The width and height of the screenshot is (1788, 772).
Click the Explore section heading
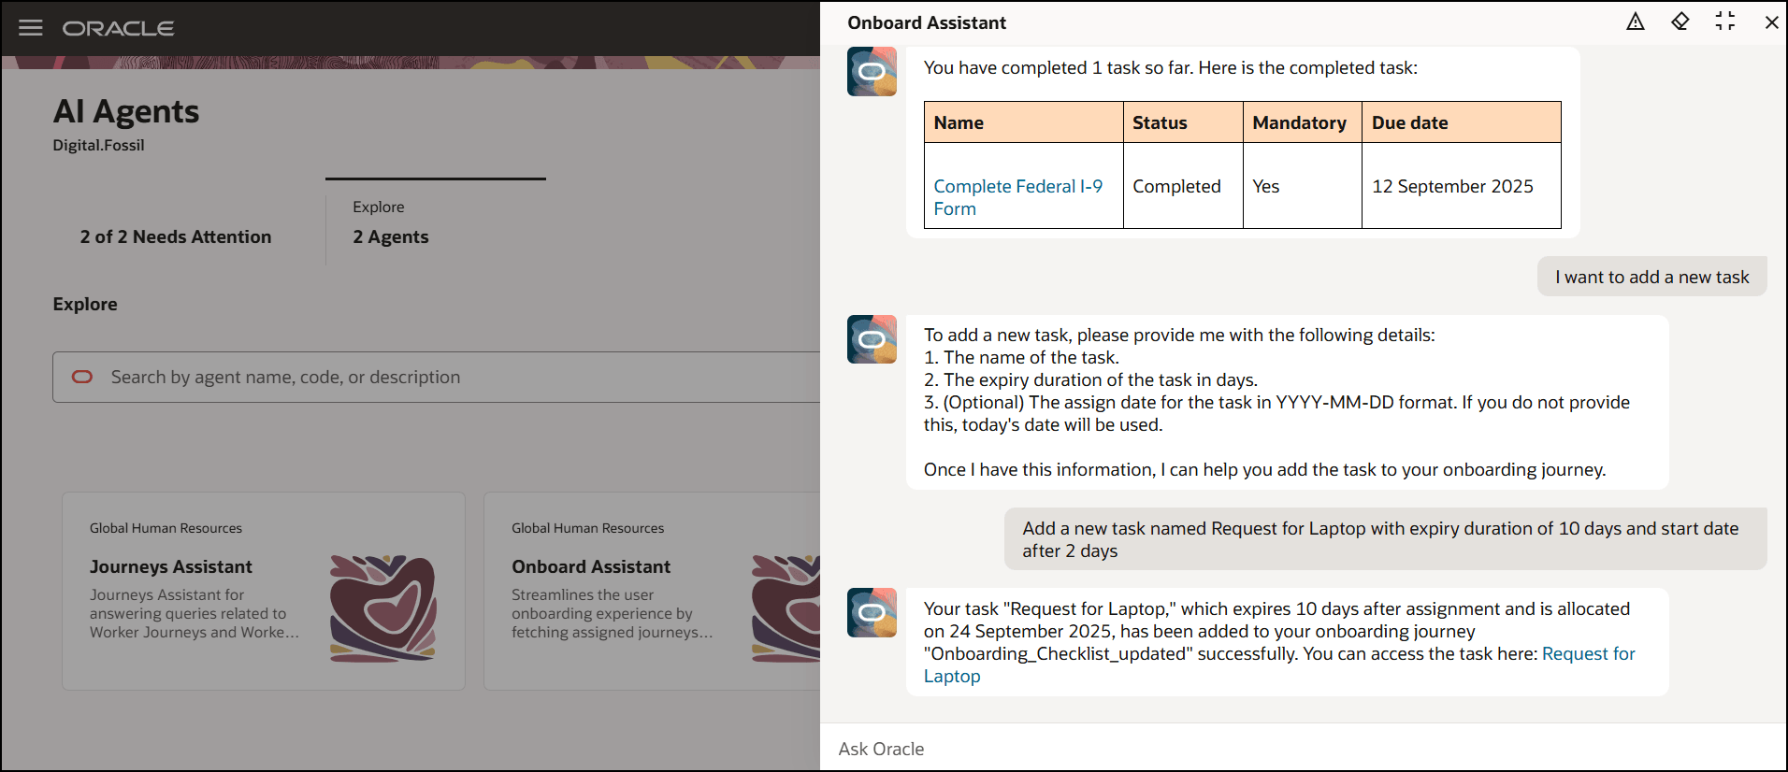(85, 304)
